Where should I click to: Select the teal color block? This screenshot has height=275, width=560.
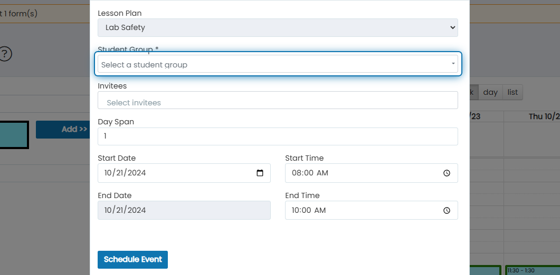click(14, 135)
